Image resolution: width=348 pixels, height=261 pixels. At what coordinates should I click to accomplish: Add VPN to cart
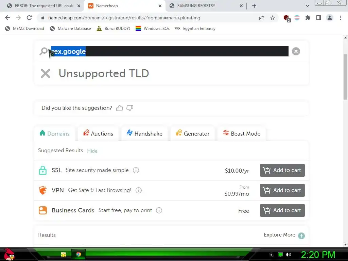pyautogui.click(x=282, y=190)
